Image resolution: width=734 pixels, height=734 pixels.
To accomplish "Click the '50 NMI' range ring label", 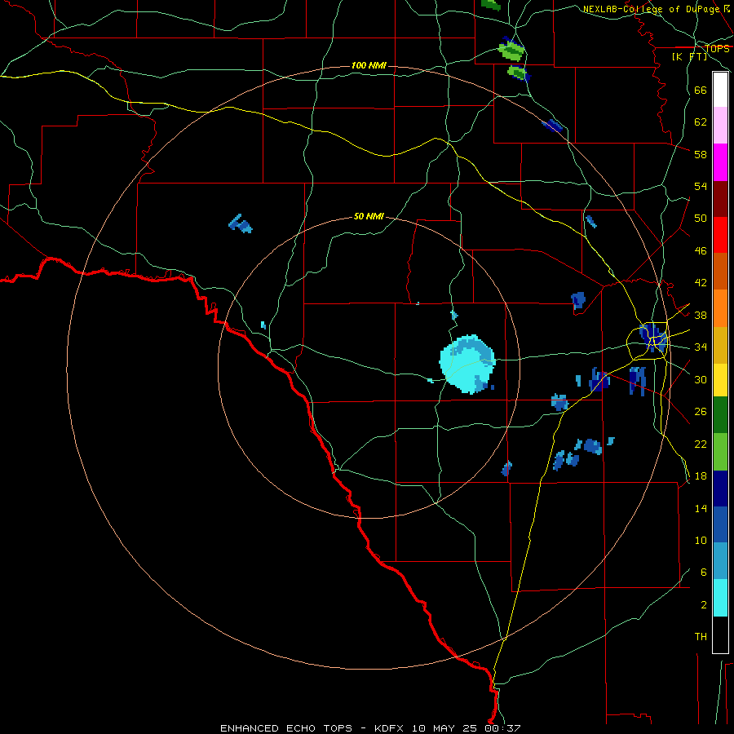I will (x=369, y=216).
